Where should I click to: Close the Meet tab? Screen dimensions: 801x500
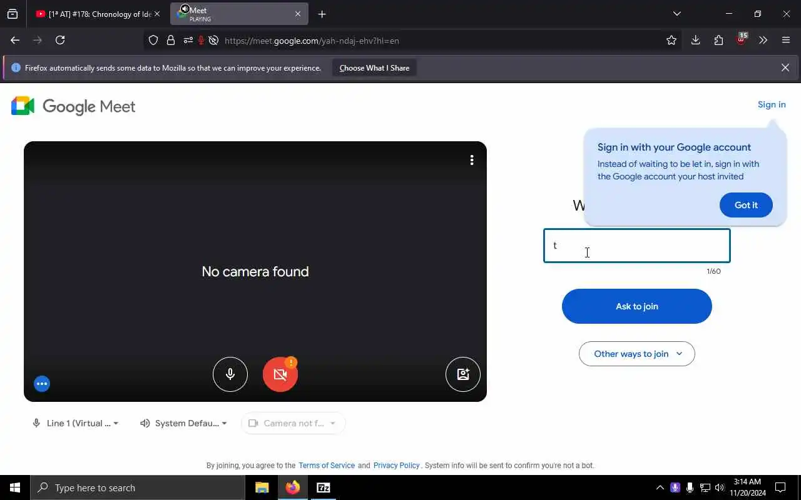tap(298, 14)
